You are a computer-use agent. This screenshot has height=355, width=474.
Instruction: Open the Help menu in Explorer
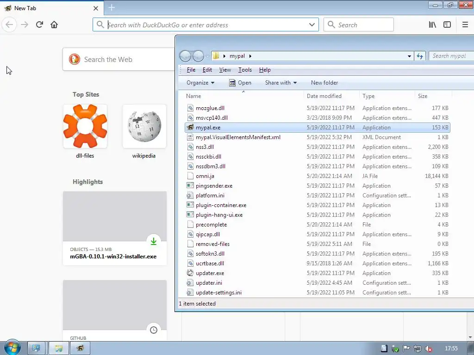point(265,70)
